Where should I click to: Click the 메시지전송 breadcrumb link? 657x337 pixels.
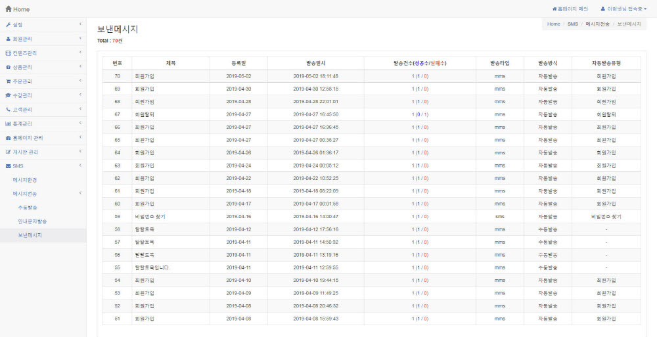[597, 24]
